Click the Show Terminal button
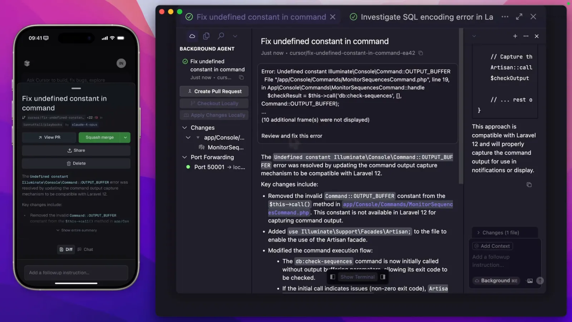The width and height of the screenshot is (572, 322). click(357, 277)
